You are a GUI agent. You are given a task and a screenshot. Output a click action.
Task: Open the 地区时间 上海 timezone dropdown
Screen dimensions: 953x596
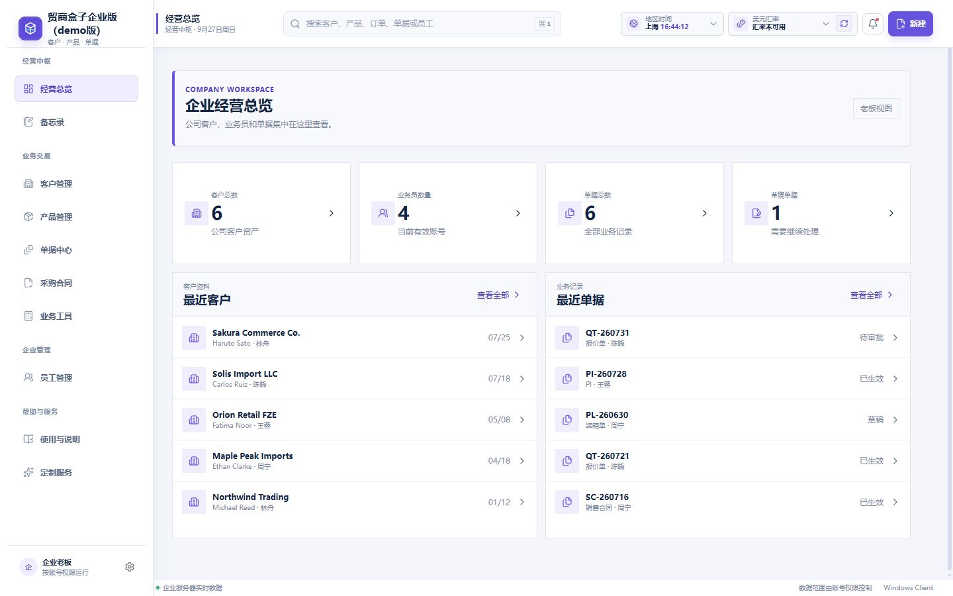[x=672, y=24]
